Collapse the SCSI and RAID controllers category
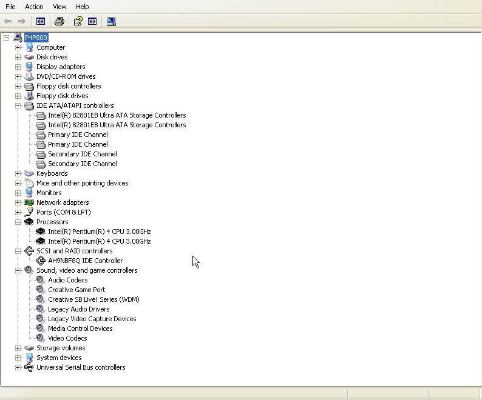 tap(18, 251)
